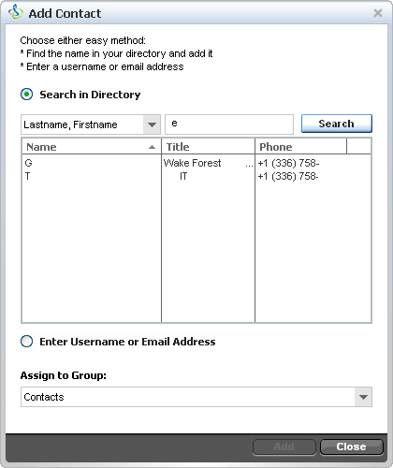Open the Contacts group combo box

tap(196, 397)
